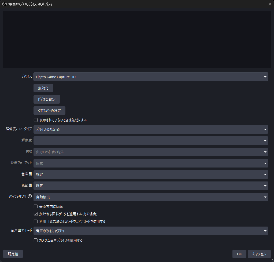This screenshot has height=262, width=274.
Task: Click the 無効化 button
Action: (x=43, y=88)
